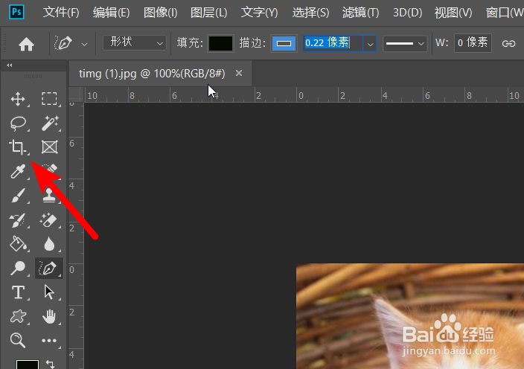Select the Custom Shape tool

point(18,317)
